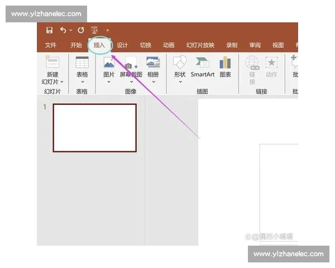Click the Undo arrow icon

(x=63, y=30)
